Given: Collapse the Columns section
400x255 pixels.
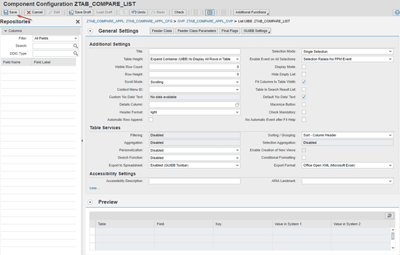Looking at the screenshot, I should [x=5, y=31].
